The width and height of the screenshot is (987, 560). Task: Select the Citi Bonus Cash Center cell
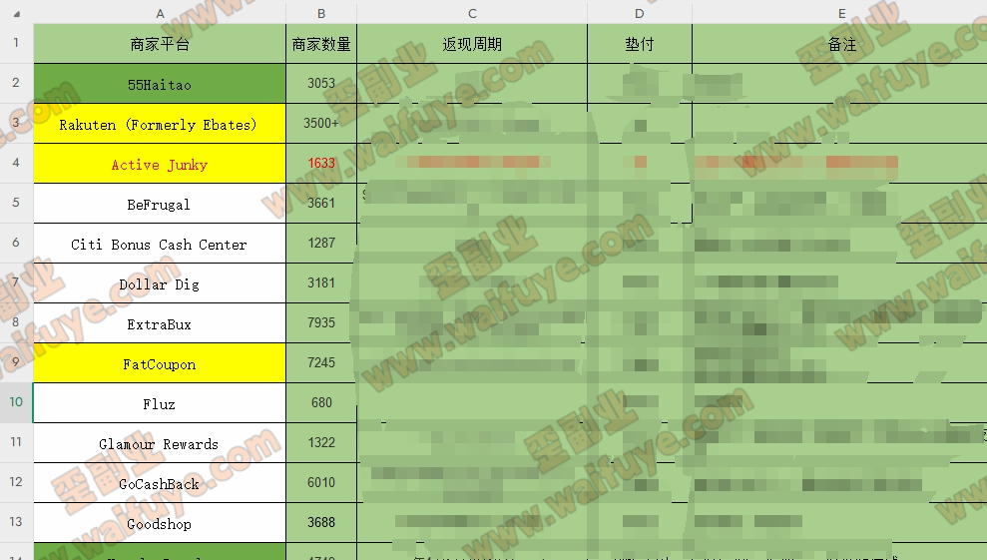click(160, 244)
